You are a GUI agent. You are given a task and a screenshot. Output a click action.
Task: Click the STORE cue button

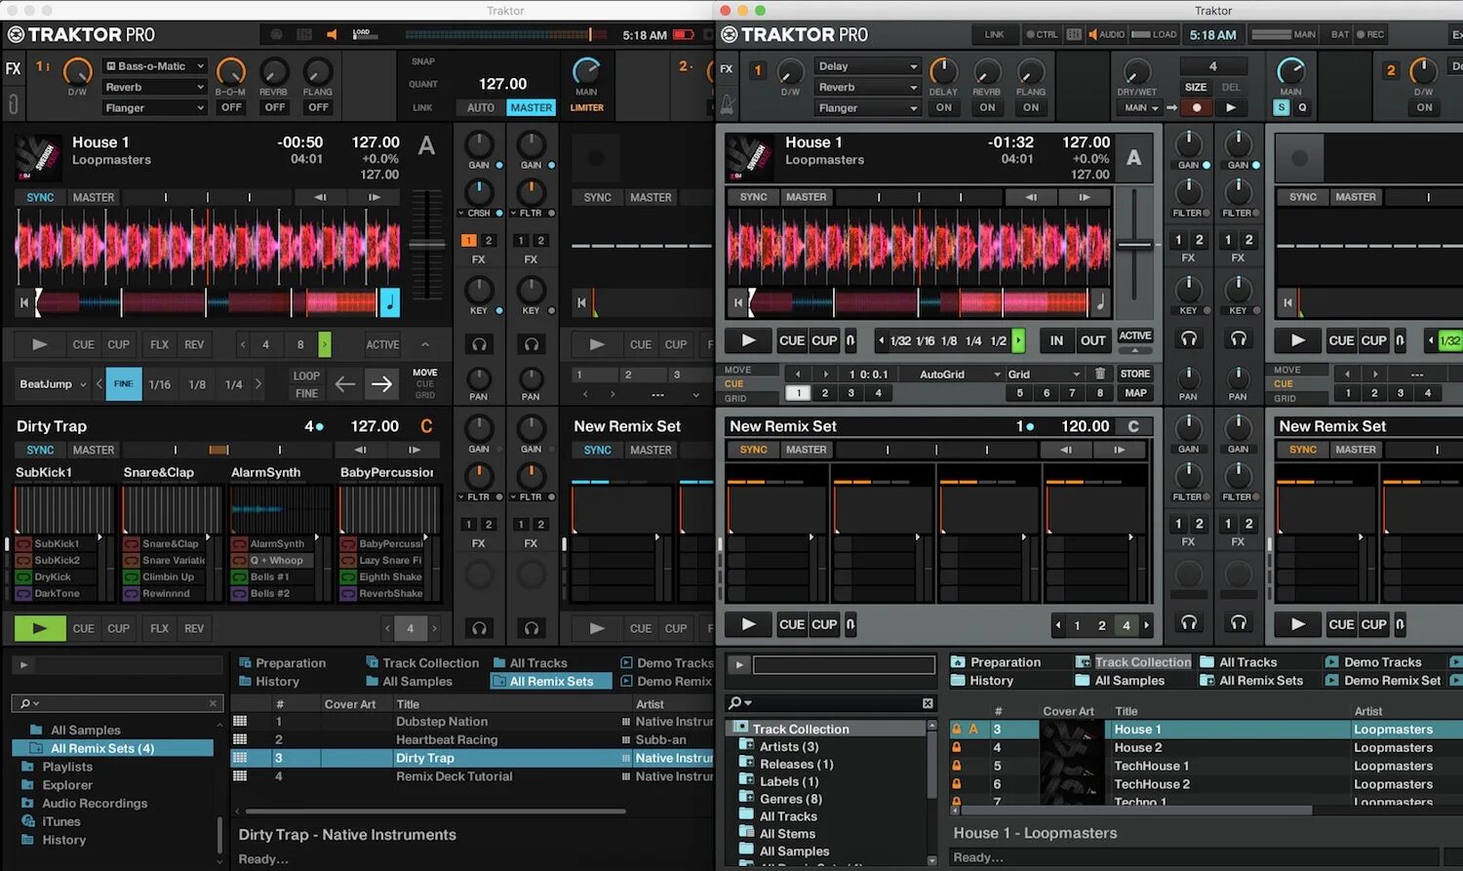click(x=1134, y=375)
